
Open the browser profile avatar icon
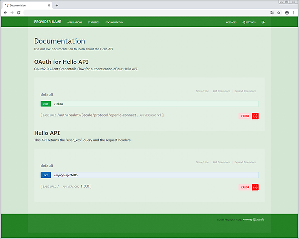pyautogui.click(x=287, y=12)
